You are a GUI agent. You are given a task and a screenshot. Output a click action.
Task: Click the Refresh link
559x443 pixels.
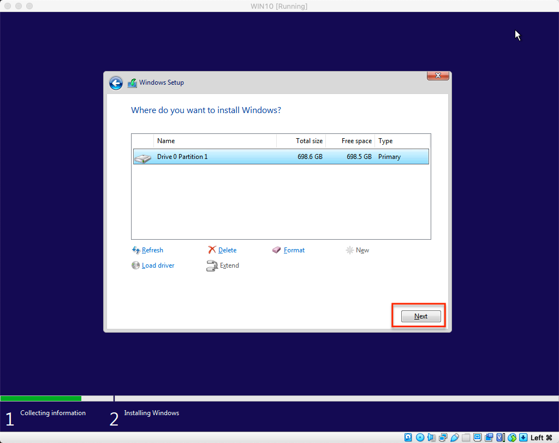coord(152,250)
